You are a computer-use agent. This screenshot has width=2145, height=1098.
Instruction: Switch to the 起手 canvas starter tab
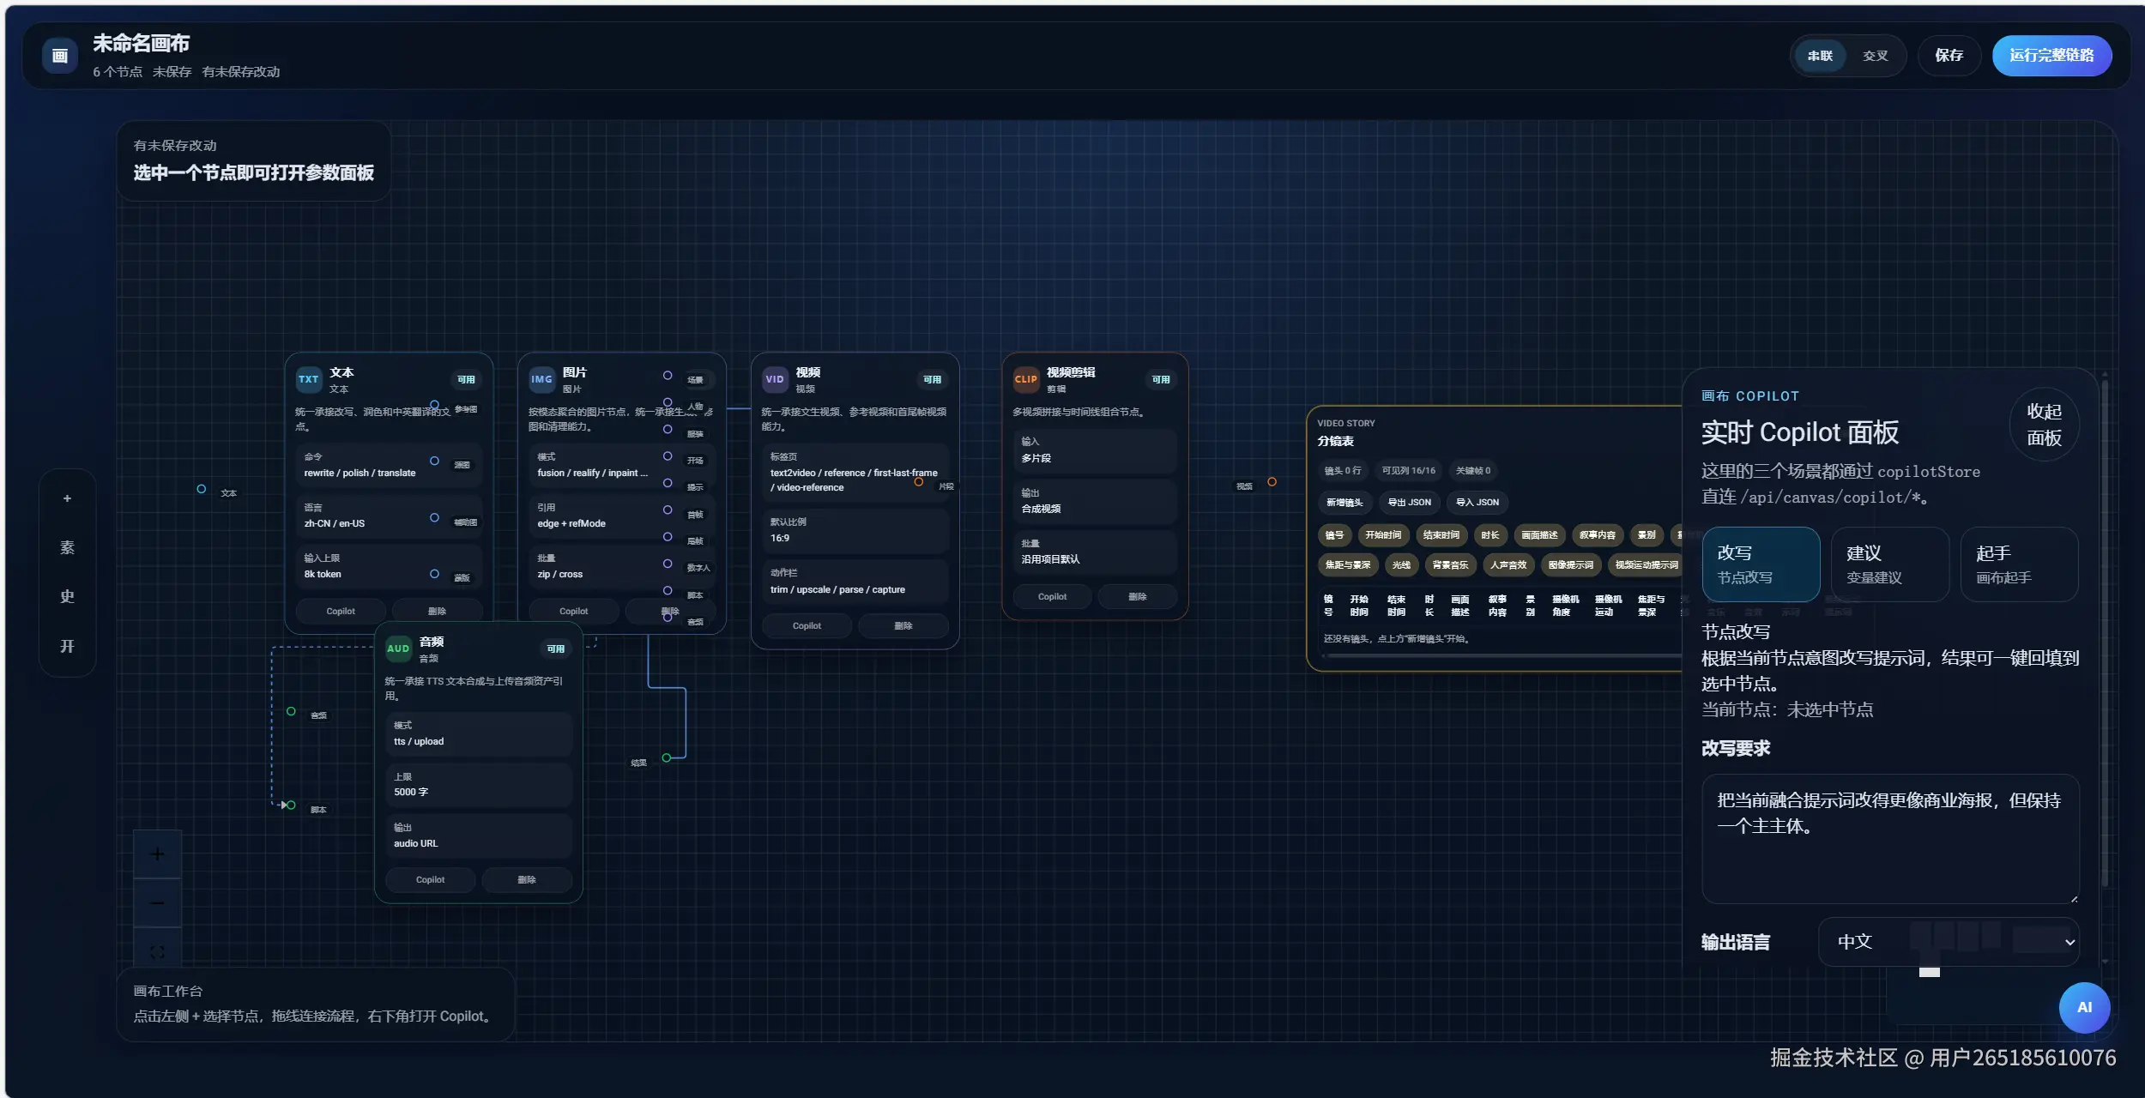click(x=2018, y=564)
